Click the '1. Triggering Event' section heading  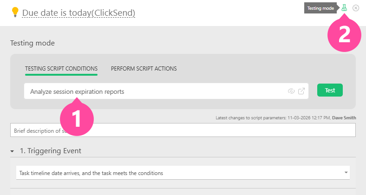click(x=50, y=151)
